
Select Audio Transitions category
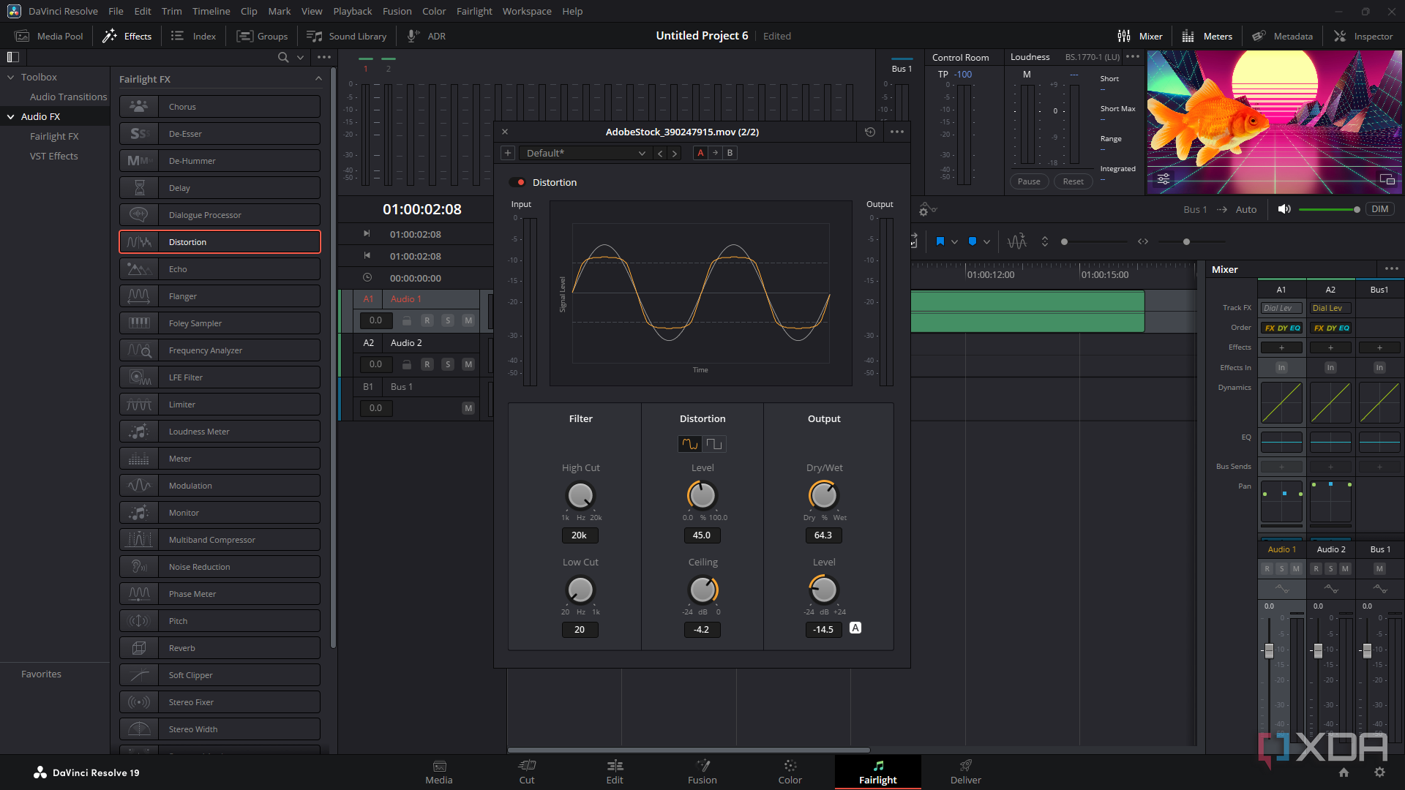[68, 97]
